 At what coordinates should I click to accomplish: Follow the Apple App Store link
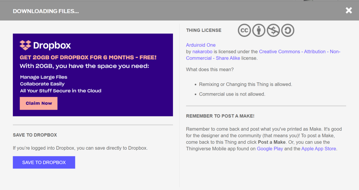coord(319,149)
